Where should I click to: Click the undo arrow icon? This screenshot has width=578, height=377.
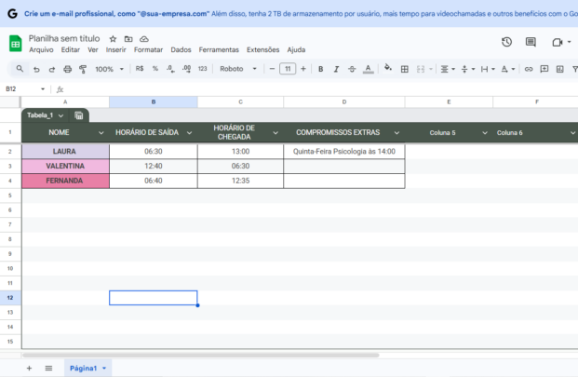36,69
